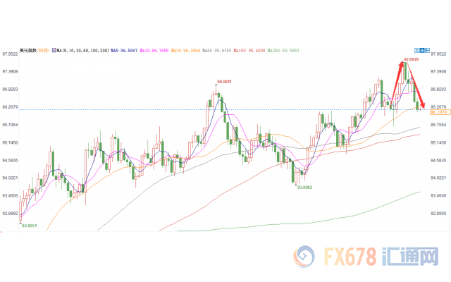Click the right axis 93.4606 label
Image resolution: width=451 pixels, height=282 pixels.
[438, 196]
